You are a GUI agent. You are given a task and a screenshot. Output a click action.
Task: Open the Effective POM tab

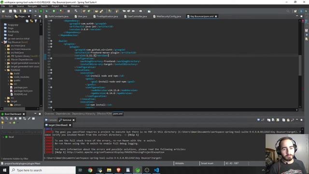tap(104, 114)
